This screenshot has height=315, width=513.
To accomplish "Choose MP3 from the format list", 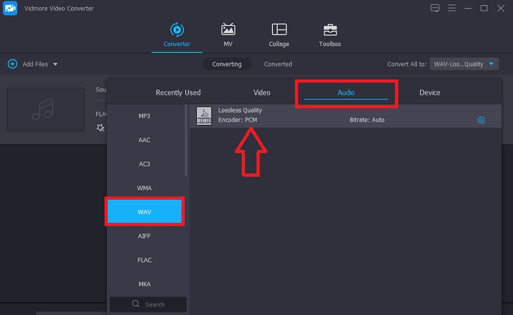I will (144, 116).
